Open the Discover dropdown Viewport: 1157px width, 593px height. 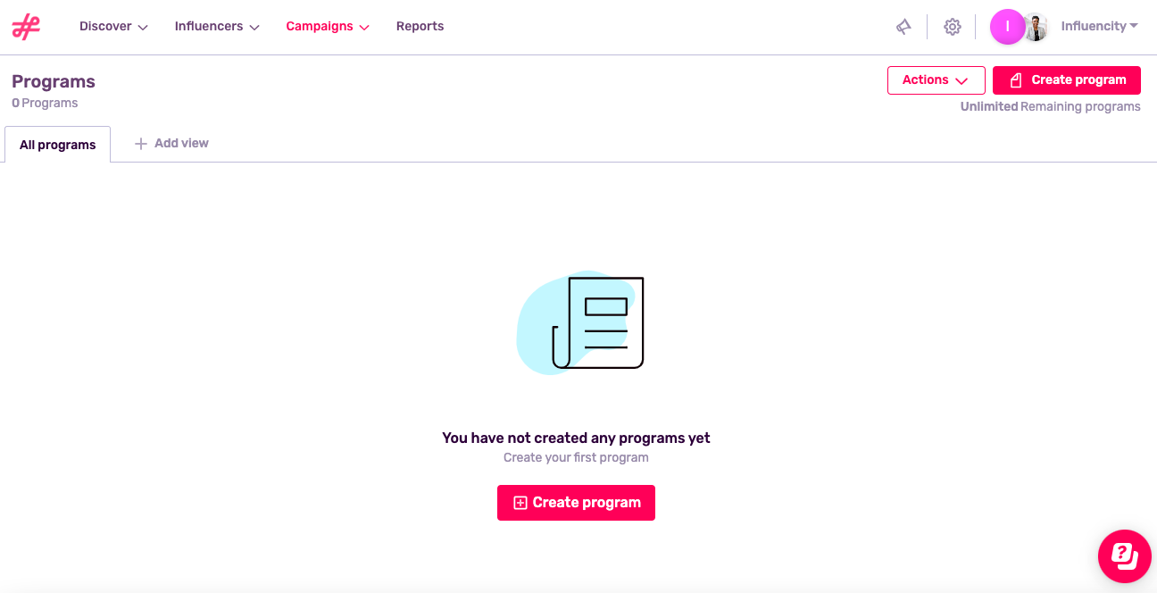pyautogui.click(x=113, y=27)
